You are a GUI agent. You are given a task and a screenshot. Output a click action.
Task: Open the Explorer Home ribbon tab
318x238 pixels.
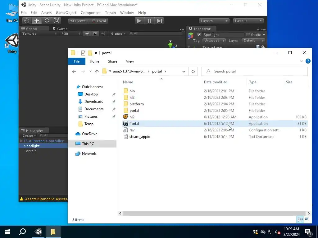click(94, 61)
